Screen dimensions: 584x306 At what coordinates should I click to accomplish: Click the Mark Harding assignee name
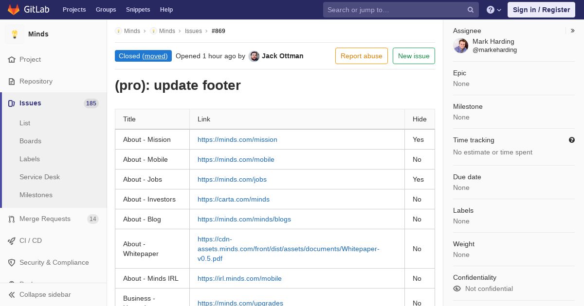493,42
